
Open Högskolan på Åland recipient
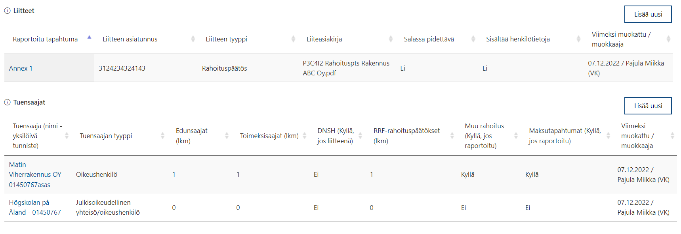35,208
